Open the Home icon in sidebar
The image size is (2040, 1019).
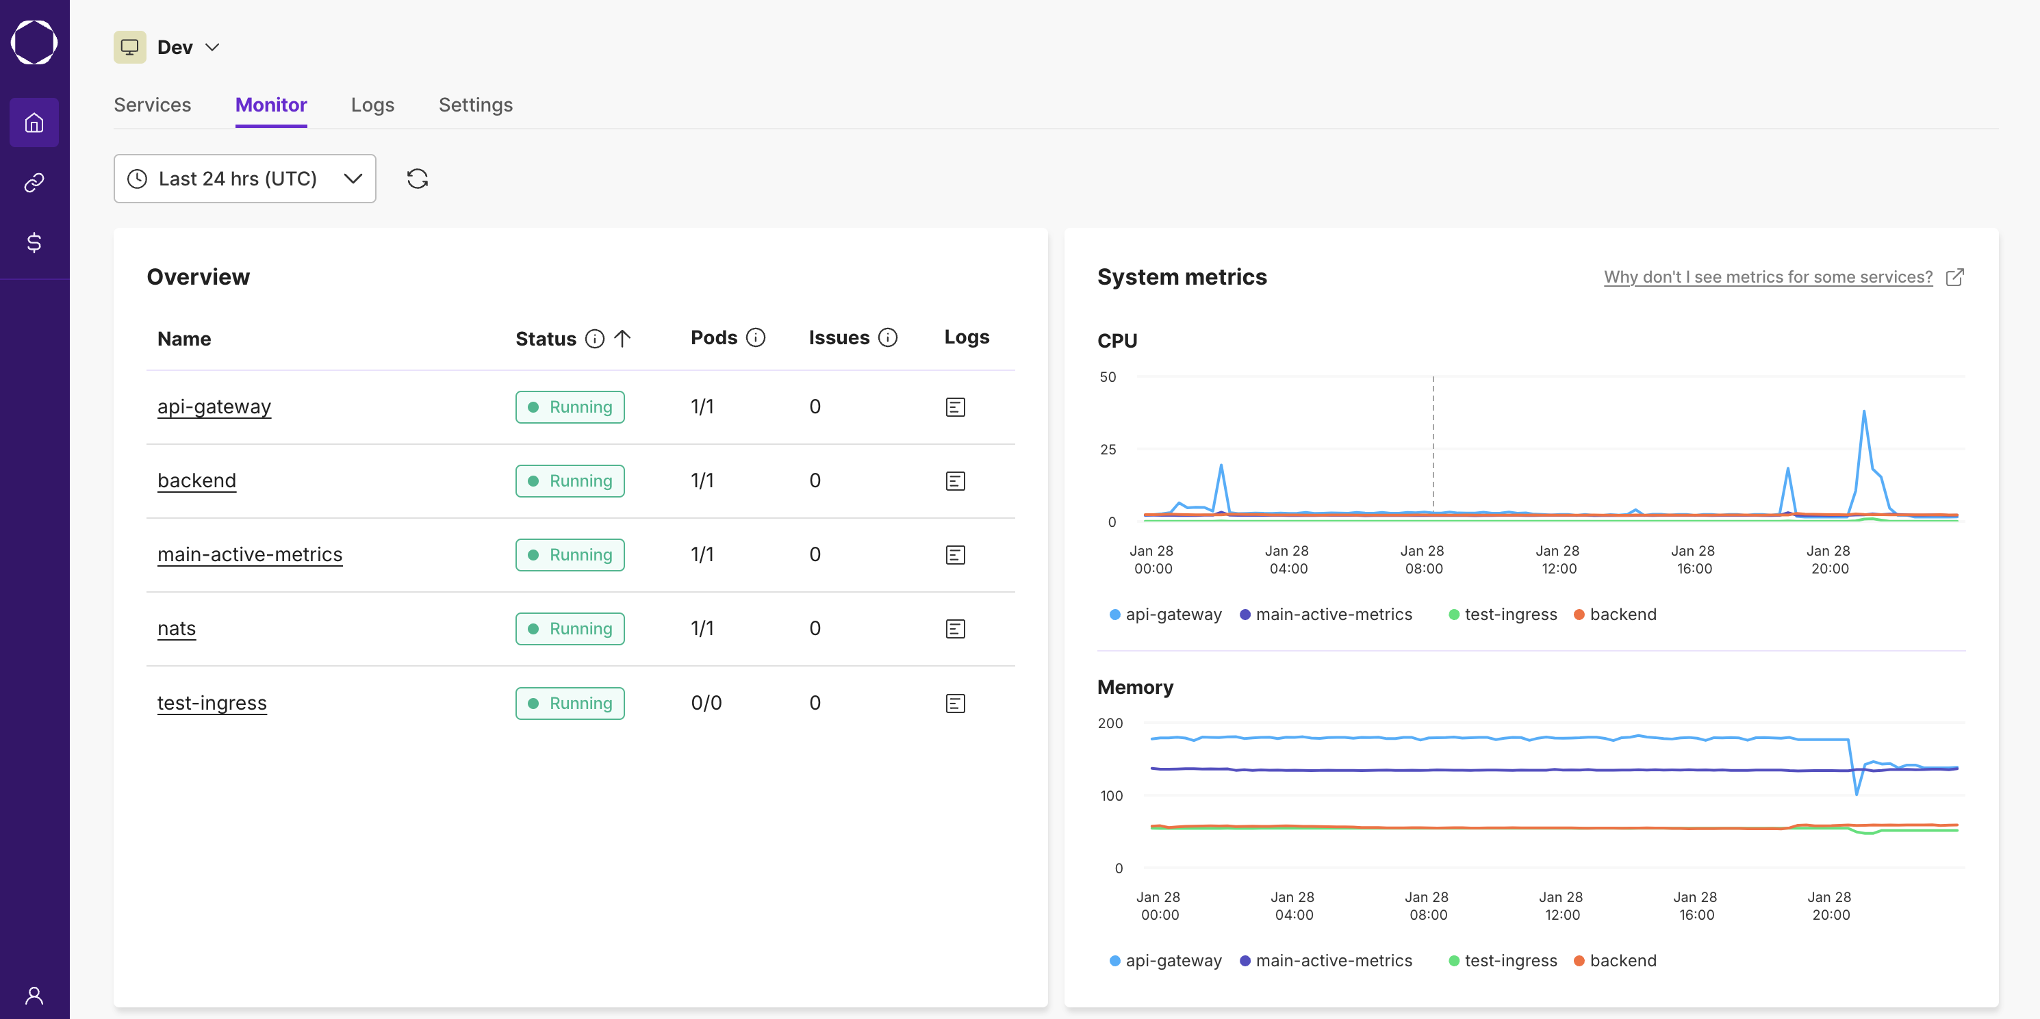(34, 122)
